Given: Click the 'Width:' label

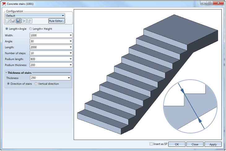Looking at the screenshot, I should point(9,35).
